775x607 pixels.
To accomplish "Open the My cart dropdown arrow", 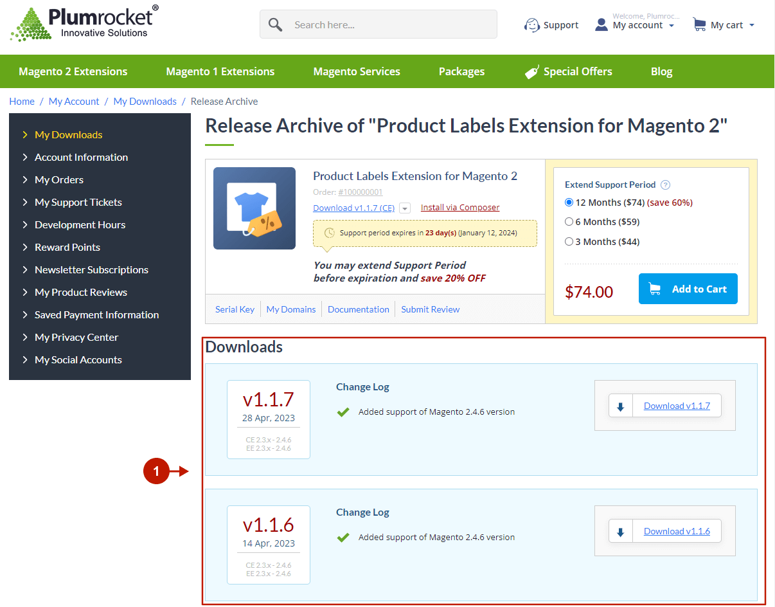I will point(752,26).
